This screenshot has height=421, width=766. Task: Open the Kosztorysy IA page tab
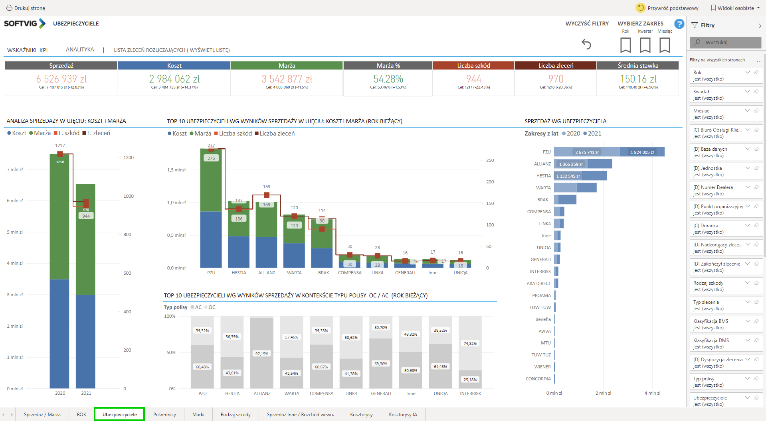403,415
